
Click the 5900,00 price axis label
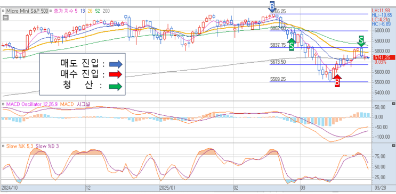point(382,41)
